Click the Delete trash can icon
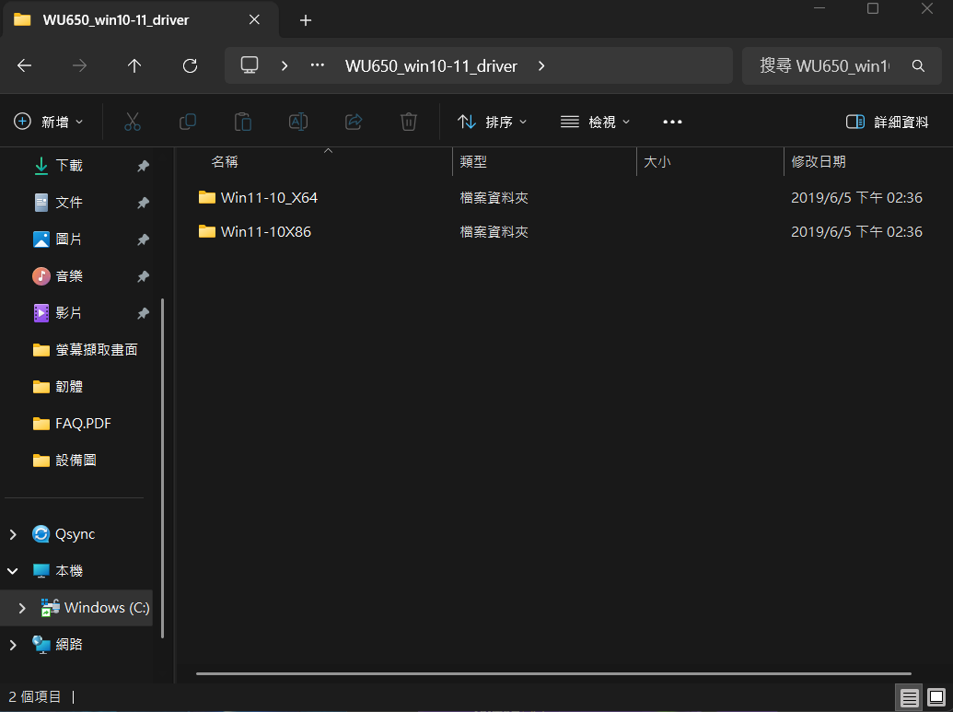This screenshot has height=712, width=953. [409, 122]
